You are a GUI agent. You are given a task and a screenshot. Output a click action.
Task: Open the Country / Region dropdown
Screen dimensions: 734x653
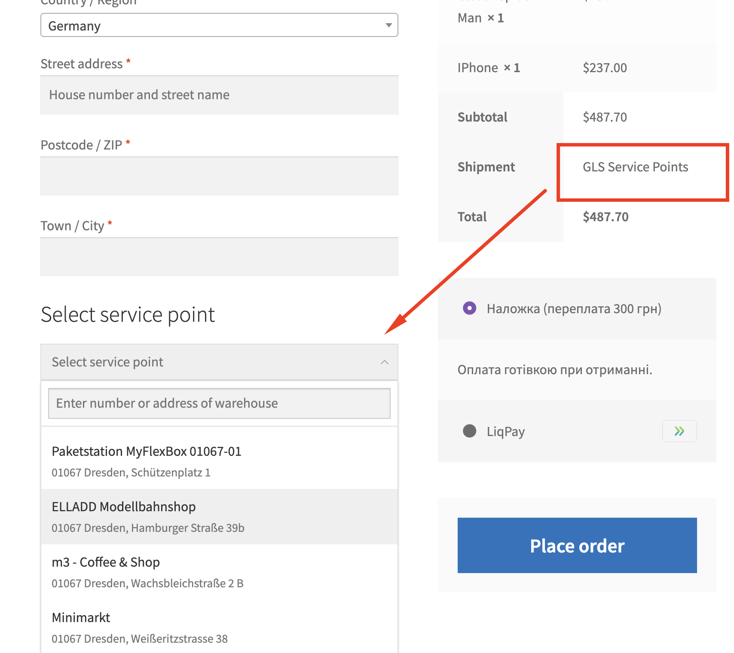[x=219, y=25]
